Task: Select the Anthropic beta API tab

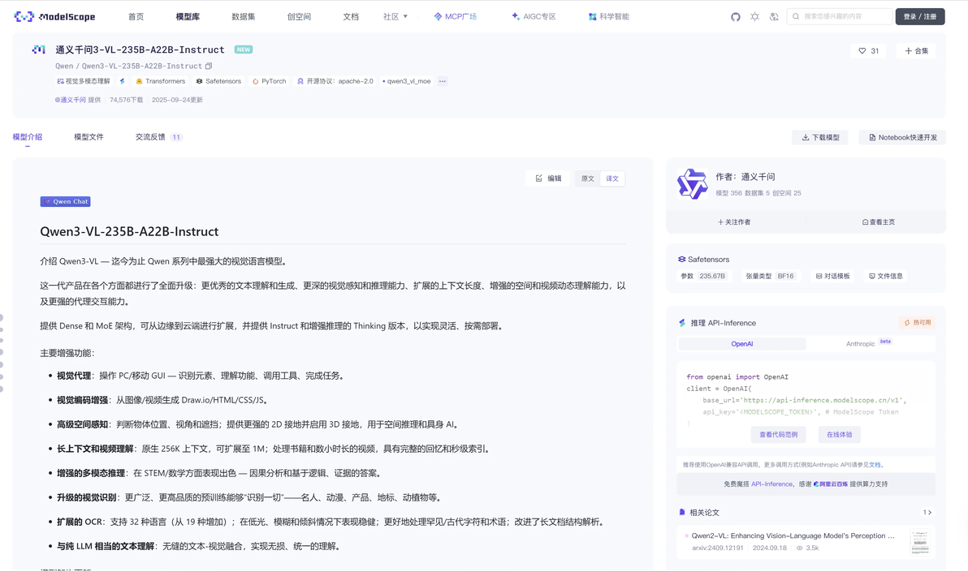Action: (869, 344)
